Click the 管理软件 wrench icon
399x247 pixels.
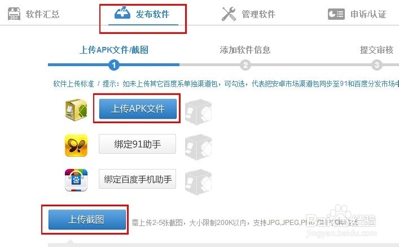coord(229,14)
